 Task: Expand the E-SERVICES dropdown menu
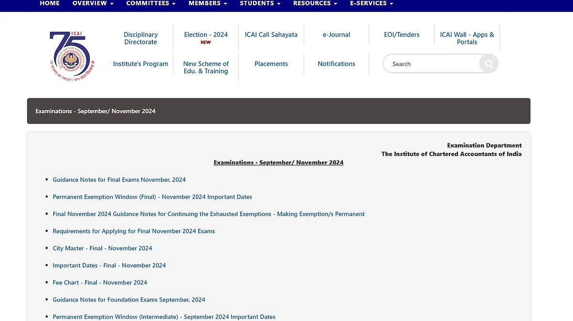pyautogui.click(x=371, y=3)
